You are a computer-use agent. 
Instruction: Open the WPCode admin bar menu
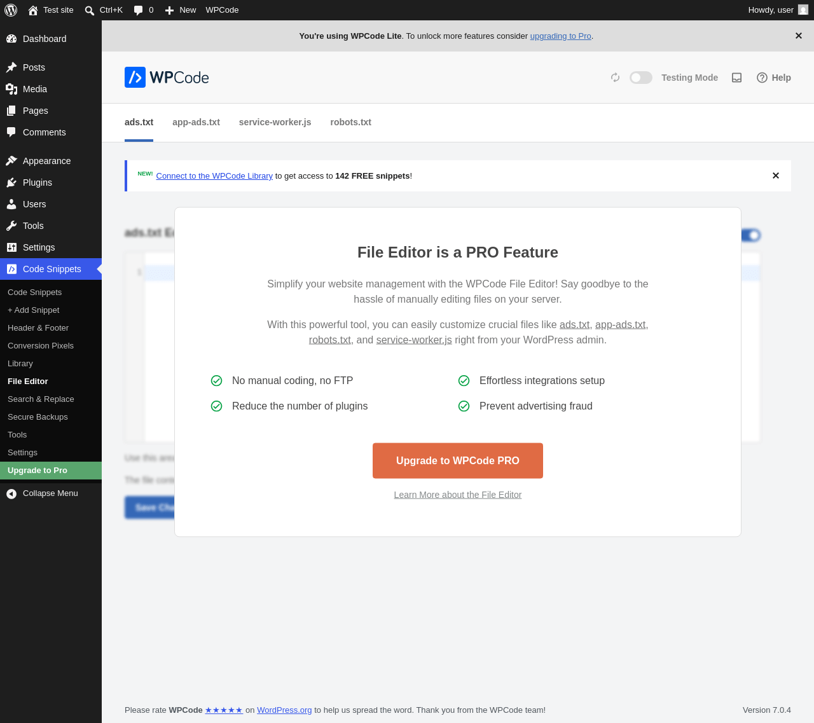tap(222, 10)
